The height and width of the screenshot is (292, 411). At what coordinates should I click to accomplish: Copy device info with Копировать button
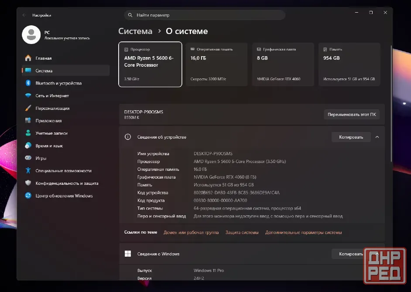click(351, 137)
